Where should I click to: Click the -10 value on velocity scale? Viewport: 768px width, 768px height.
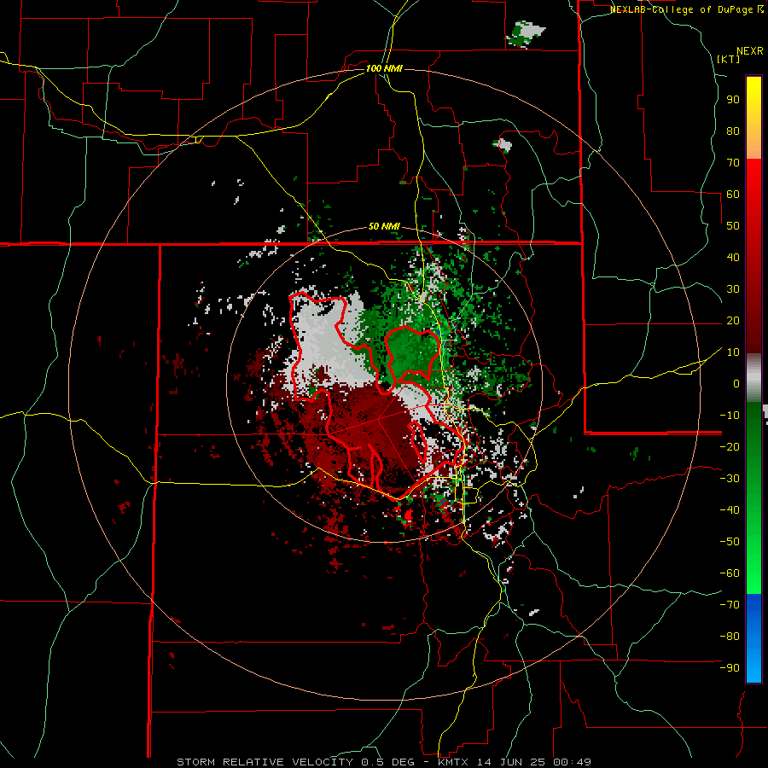coord(730,416)
